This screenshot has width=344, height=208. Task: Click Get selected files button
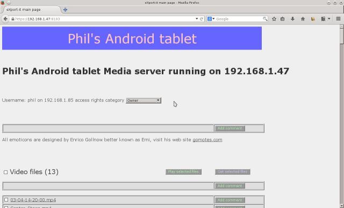click(233, 171)
